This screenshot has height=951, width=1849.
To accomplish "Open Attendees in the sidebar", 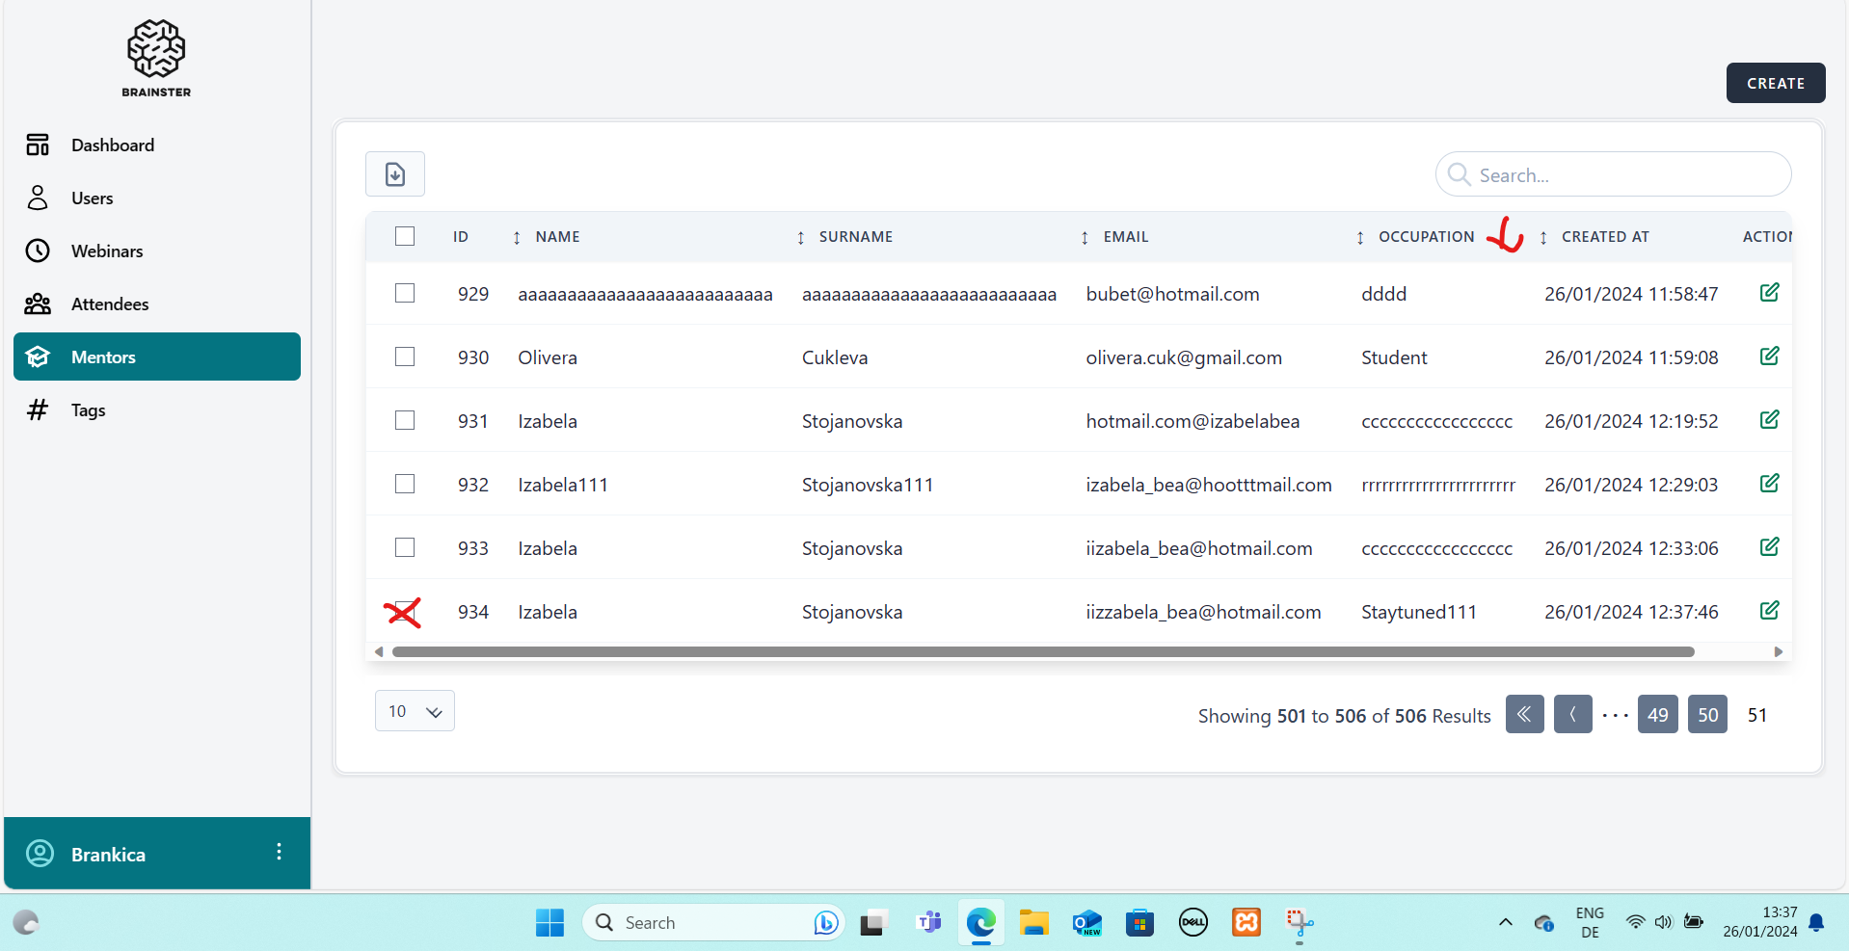I will point(110,304).
